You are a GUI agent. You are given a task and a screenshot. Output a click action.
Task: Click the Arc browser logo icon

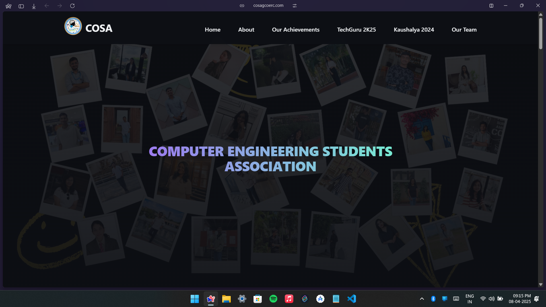point(9,6)
